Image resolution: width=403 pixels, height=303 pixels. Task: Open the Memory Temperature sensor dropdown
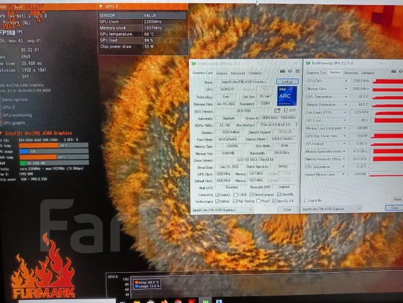346,105
